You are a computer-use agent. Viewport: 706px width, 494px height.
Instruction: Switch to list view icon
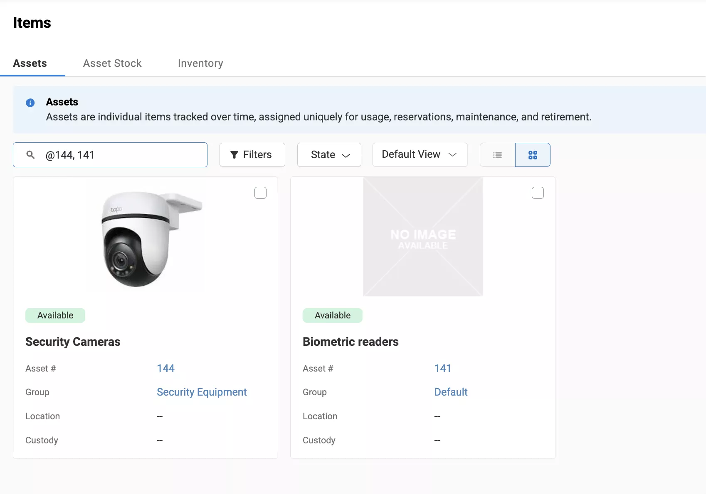tap(497, 155)
